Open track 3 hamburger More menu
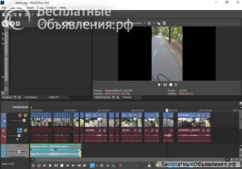The image size is (242, 169). [3, 146]
